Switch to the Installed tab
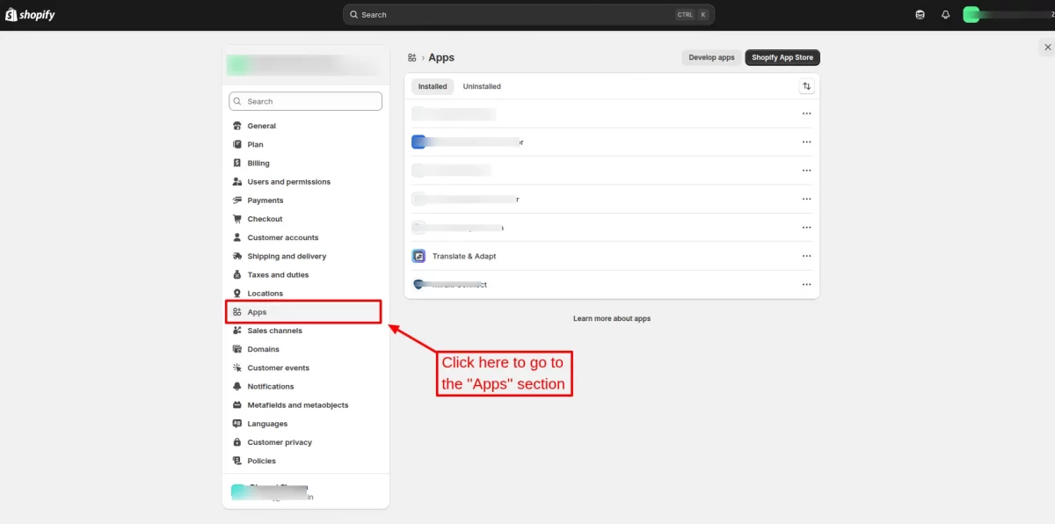 point(433,86)
